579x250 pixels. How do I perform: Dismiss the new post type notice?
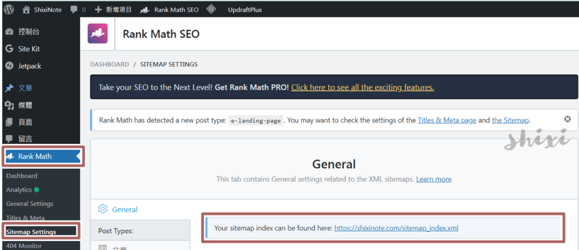(x=568, y=119)
